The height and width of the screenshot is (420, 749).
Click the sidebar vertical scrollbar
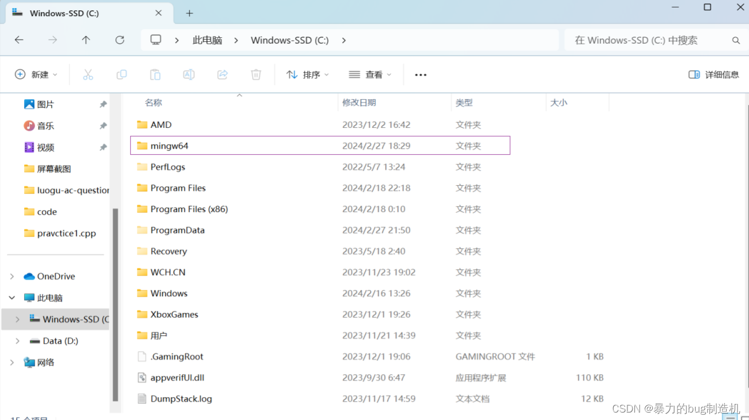tap(115, 304)
